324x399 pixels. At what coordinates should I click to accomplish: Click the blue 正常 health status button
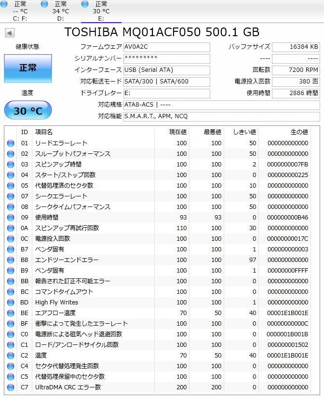coord(28,68)
